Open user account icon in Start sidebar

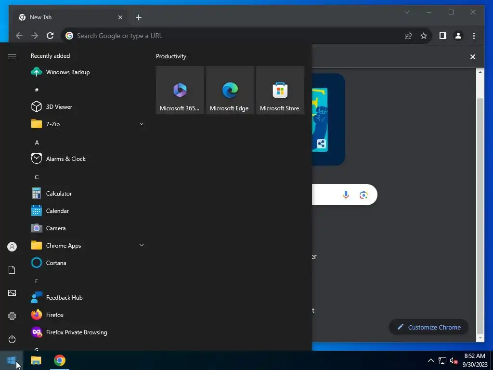tap(12, 247)
